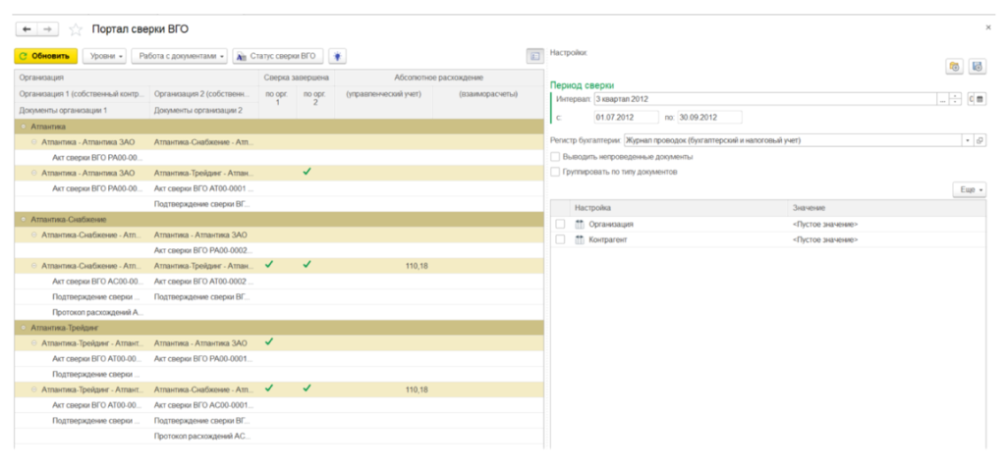This screenshot has width=1006, height=467.
Task: Add page to favorites with star icon
Action: coord(76,29)
